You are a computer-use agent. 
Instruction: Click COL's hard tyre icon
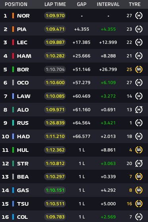(139, 217)
